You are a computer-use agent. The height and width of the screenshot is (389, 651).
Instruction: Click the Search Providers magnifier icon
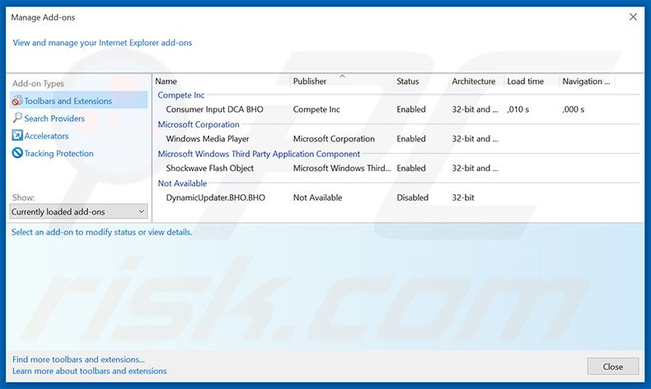[17, 118]
